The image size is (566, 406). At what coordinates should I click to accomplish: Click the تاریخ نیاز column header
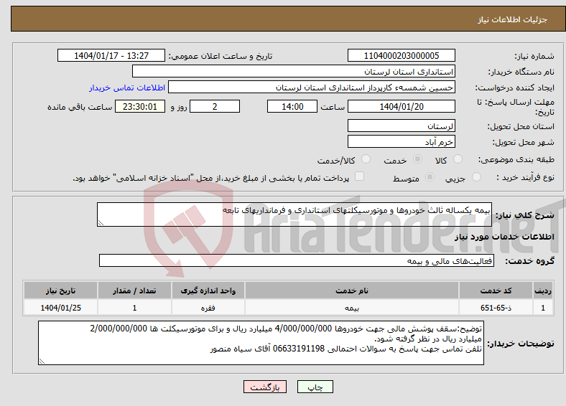[x=60, y=291]
